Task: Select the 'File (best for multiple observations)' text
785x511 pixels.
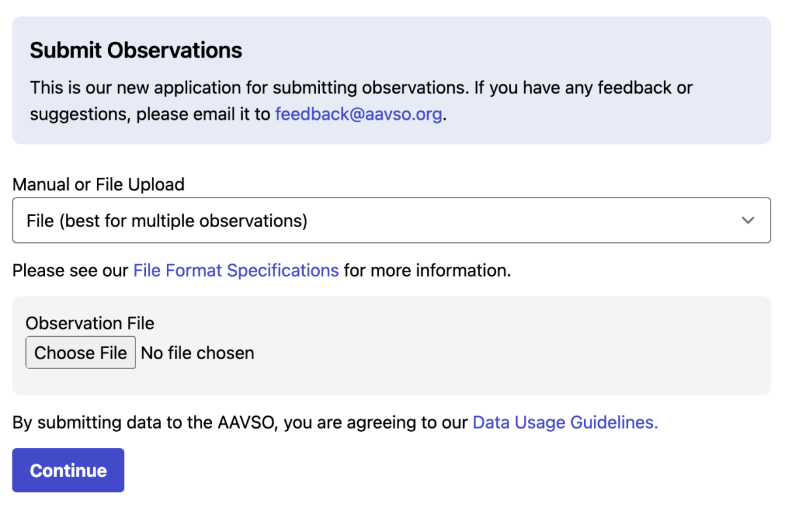Action: 167,220
